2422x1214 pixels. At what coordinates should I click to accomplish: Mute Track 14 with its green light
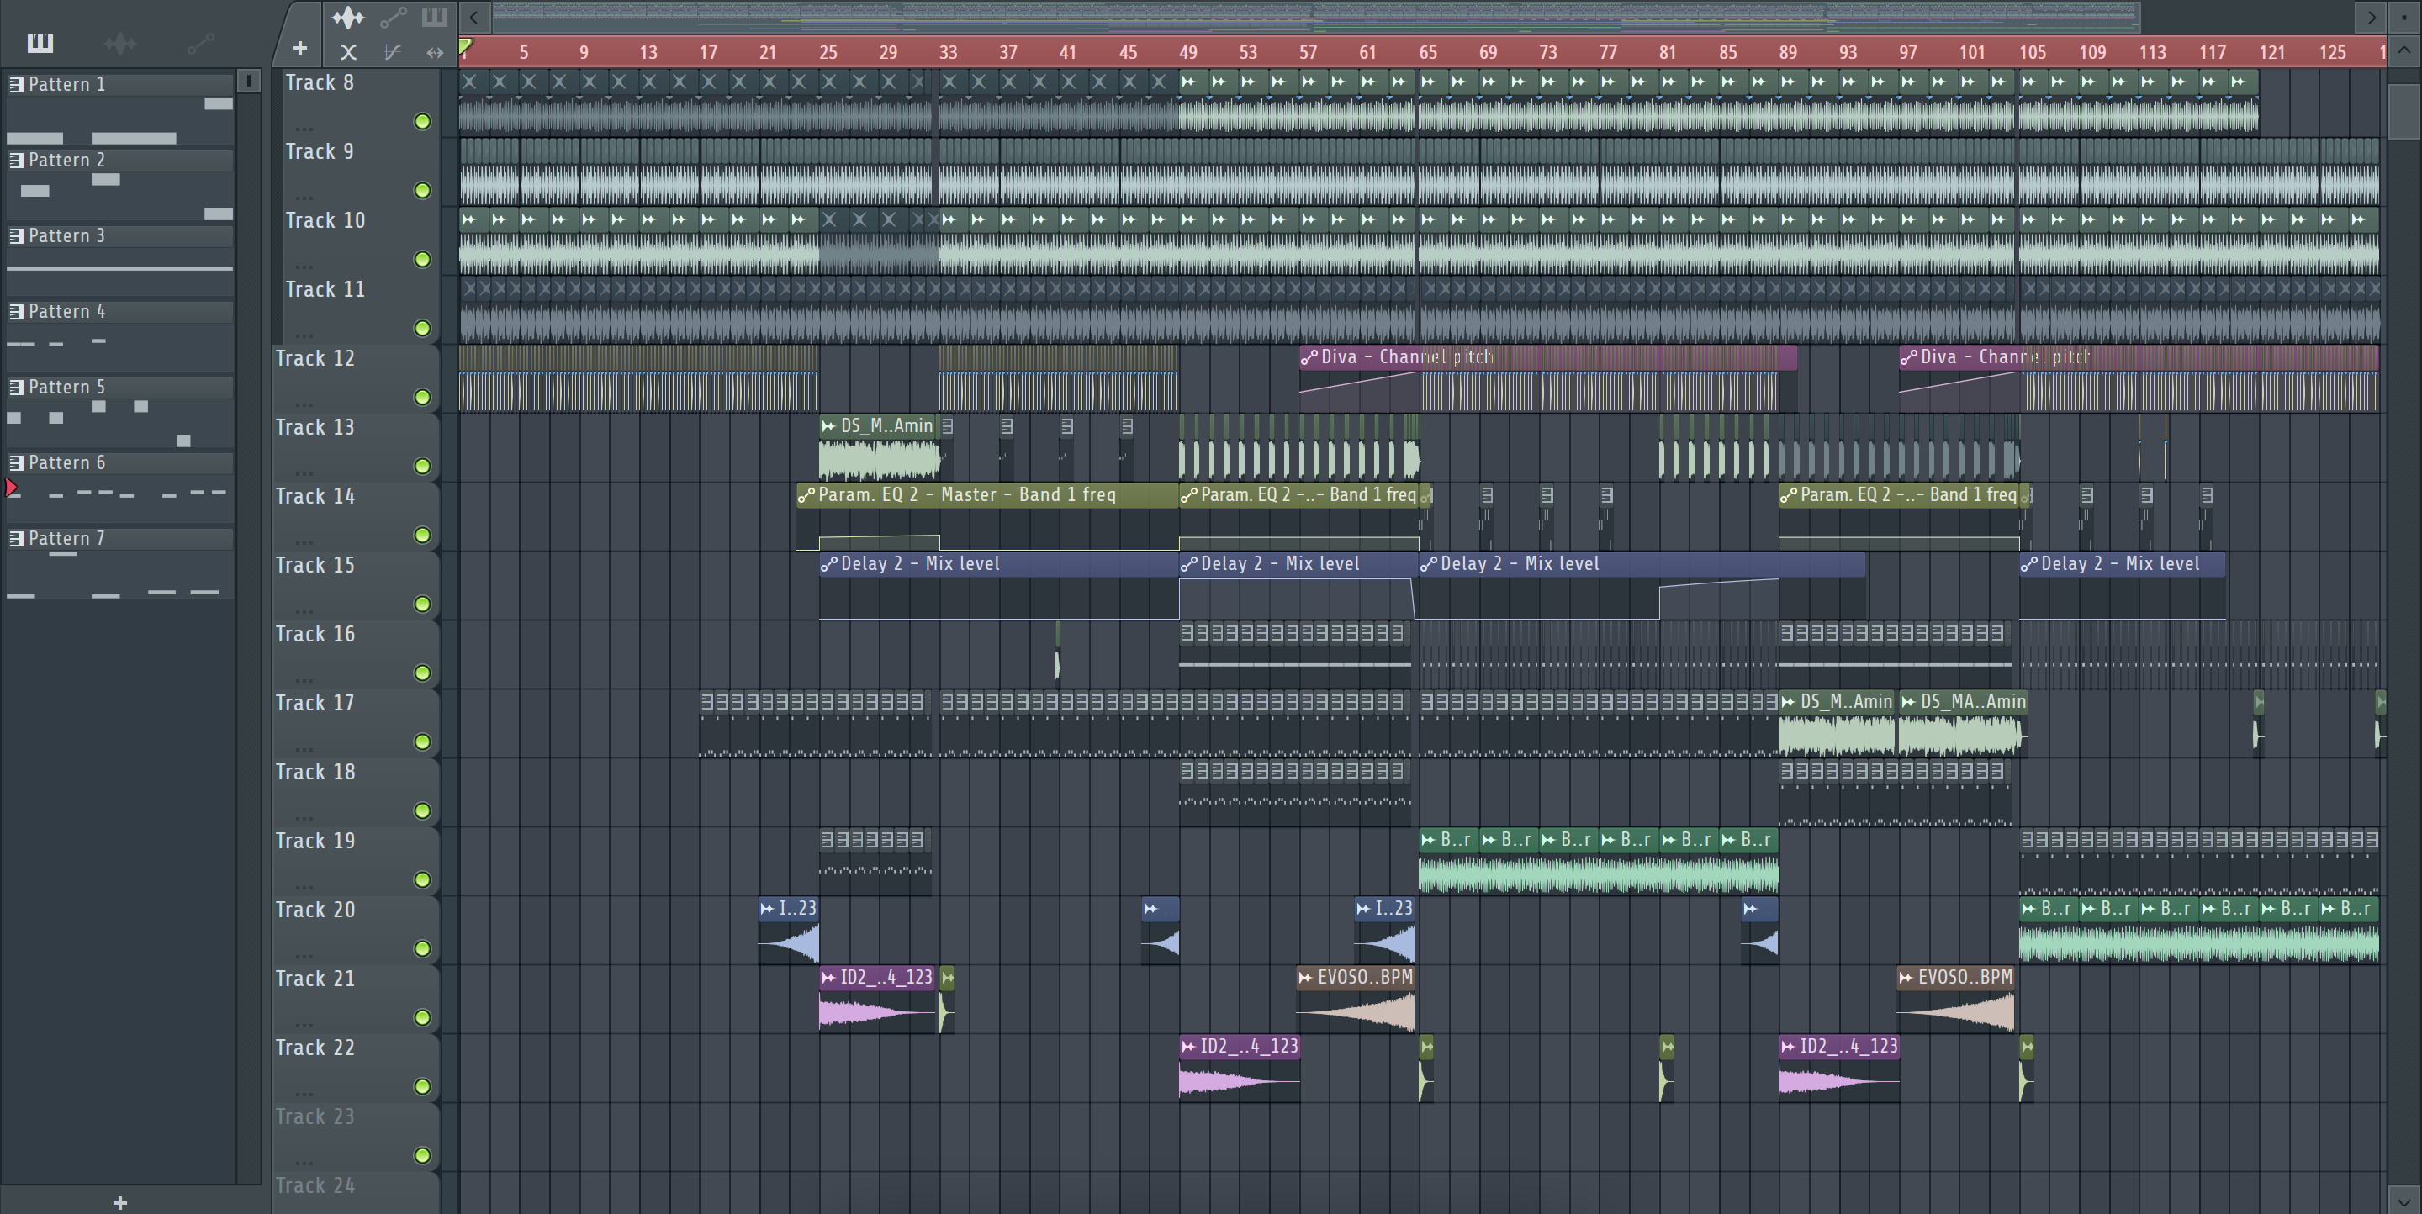point(422,535)
